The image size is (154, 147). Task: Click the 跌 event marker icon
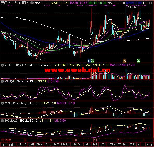coord(92,61)
